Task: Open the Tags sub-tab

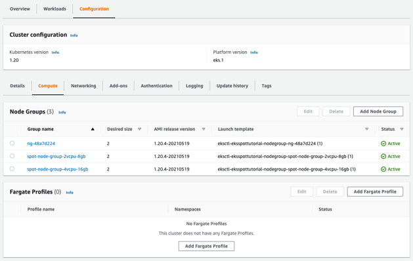Action: [x=267, y=86]
